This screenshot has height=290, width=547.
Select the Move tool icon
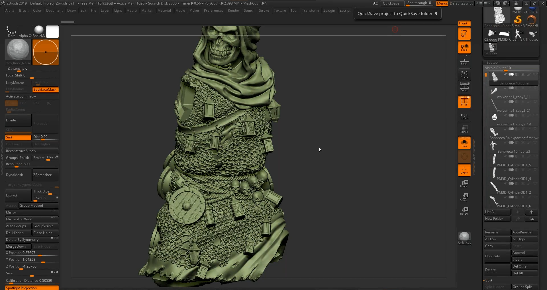pos(464,184)
